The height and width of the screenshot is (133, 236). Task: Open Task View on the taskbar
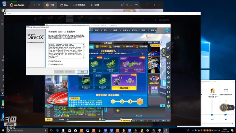[x=51, y=130]
